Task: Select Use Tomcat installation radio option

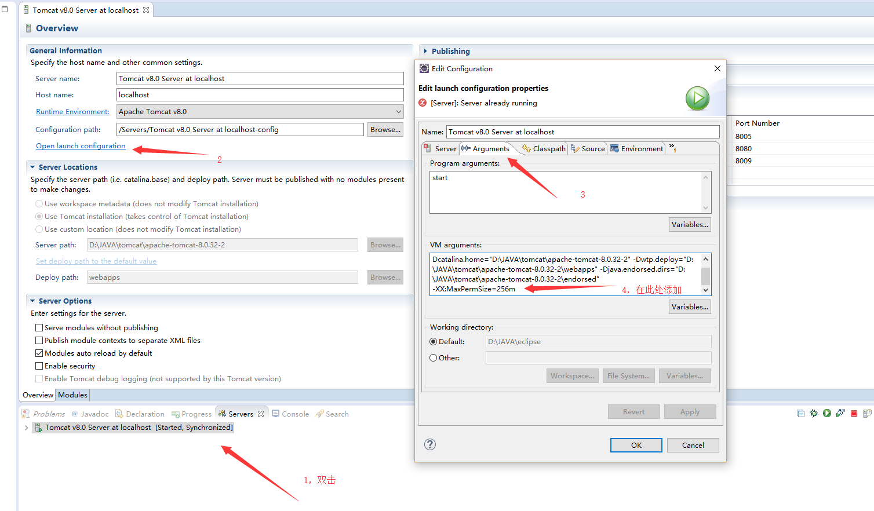Action: (x=39, y=216)
